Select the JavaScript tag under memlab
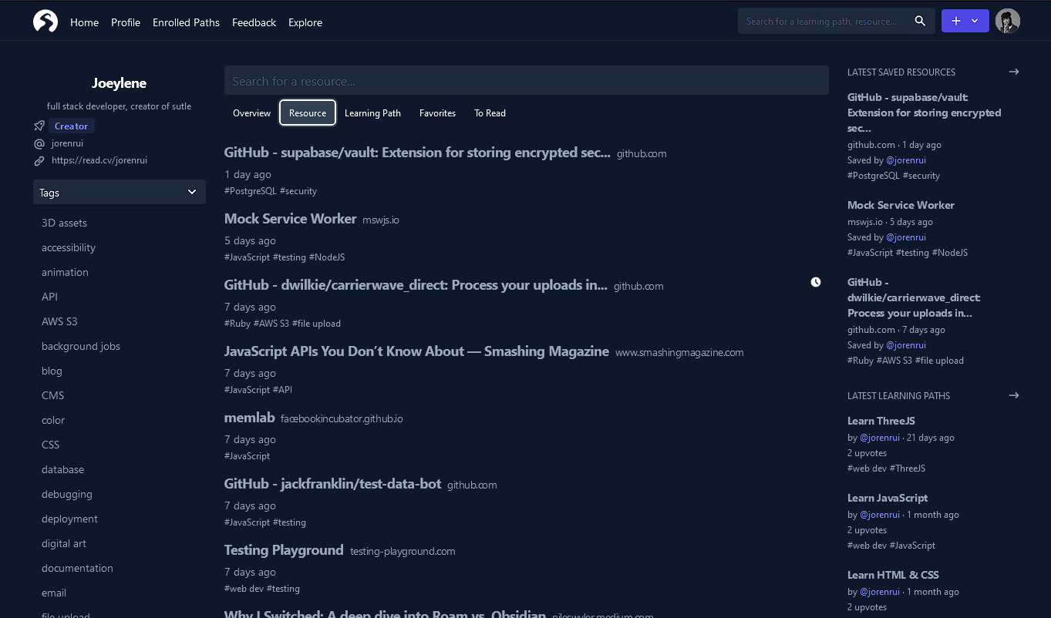The image size is (1051, 618). click(247, 455)
